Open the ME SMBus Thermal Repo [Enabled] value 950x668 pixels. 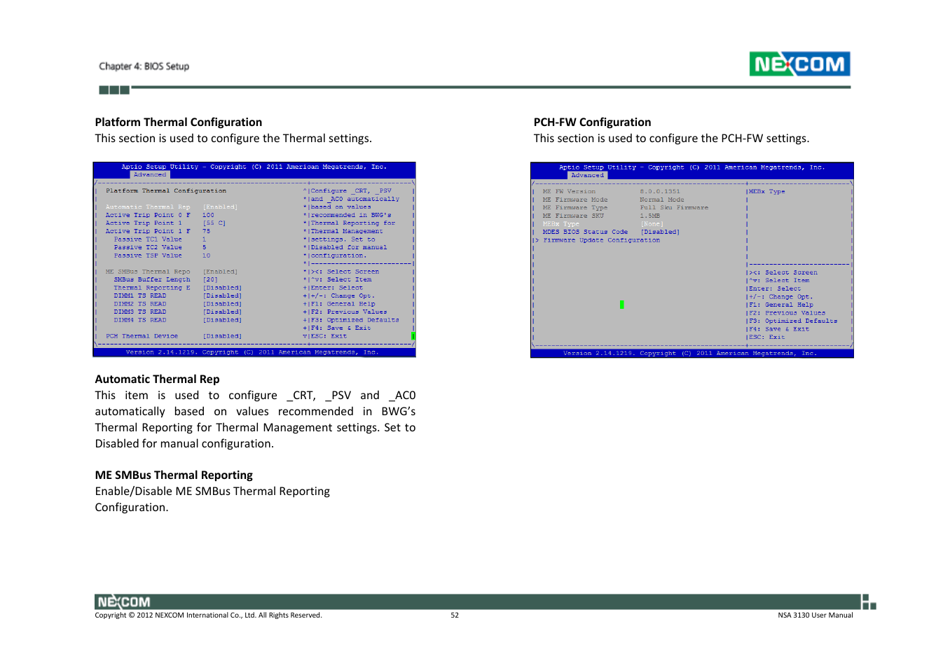pos(221,272)
